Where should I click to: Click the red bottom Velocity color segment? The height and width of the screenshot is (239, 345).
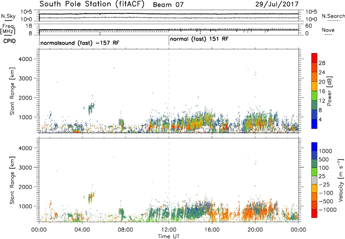(x=314, y=214)
